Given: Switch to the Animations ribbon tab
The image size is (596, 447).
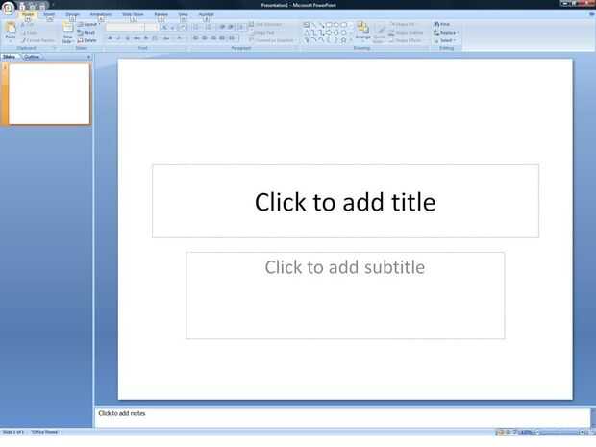Looking at the screenshot, I should [x=101, y=15].
